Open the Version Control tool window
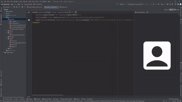 click(8, 99)
